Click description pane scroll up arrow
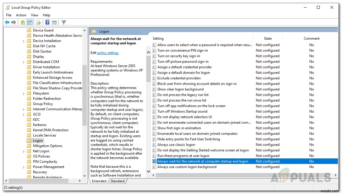 149,52
